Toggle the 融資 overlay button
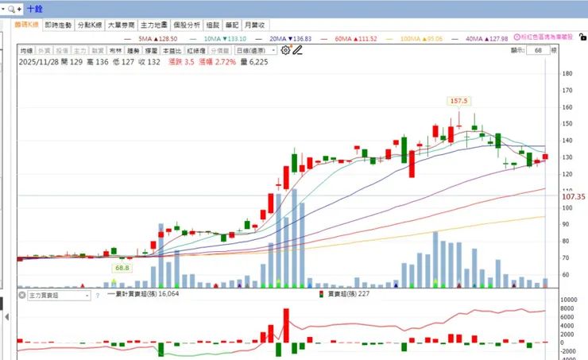The image size is (588, 360). tap(98, 51)
